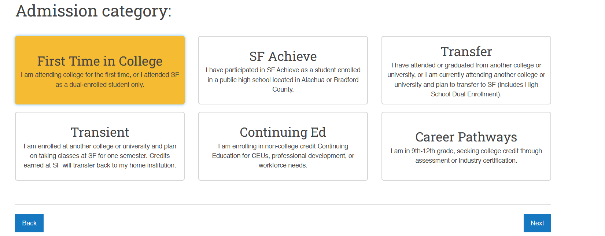Image resolution: width=605 pixels, height=236 pixels.
Task: Click the CEUs professional development description
Action: pos(283,156)
